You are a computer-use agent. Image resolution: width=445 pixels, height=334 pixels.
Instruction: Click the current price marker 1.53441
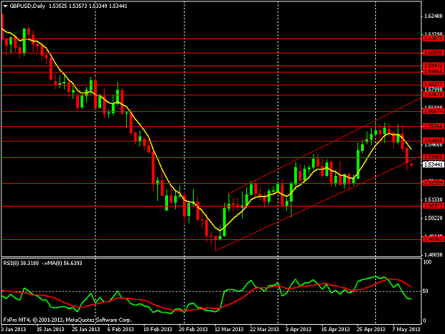pyautogui.click(x=433, y=165)
